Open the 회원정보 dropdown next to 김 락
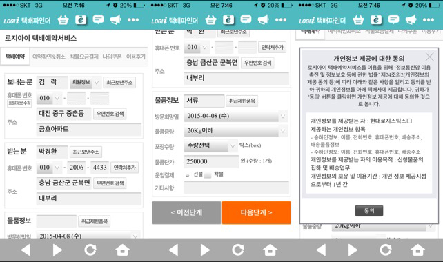 tap(85, 83)
